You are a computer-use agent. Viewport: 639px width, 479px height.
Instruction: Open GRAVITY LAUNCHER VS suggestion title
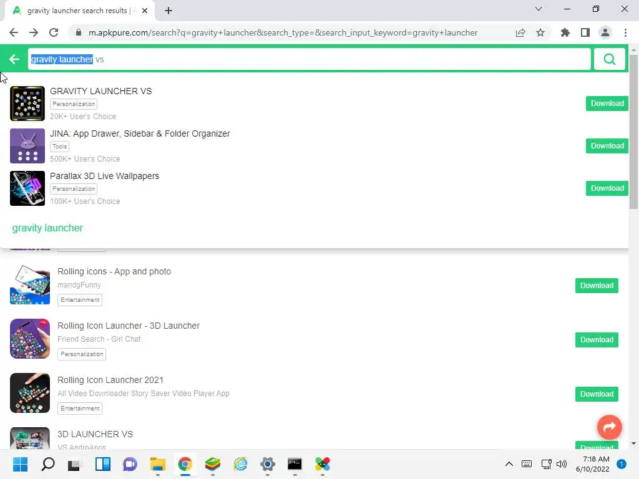tap(100, 91)
